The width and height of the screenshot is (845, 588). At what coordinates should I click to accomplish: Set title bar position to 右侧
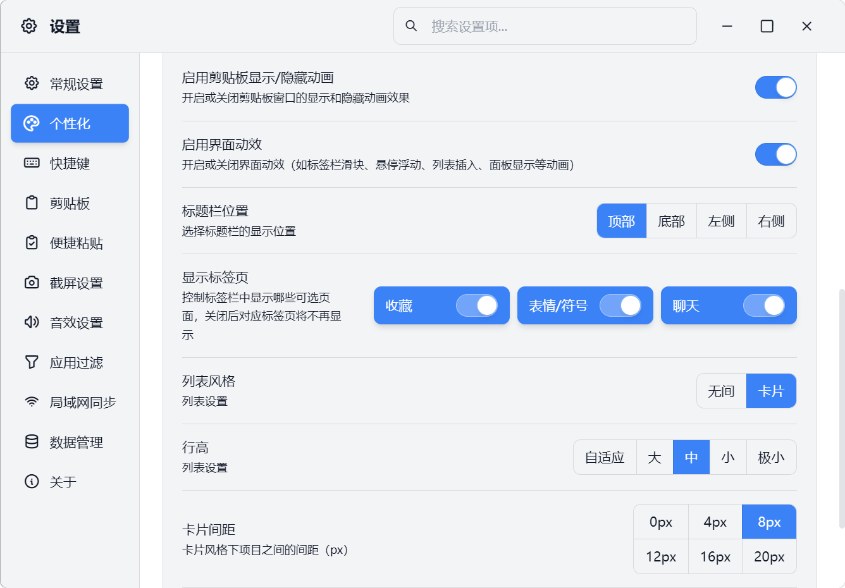pyautogui.click(x=772, y=221)
